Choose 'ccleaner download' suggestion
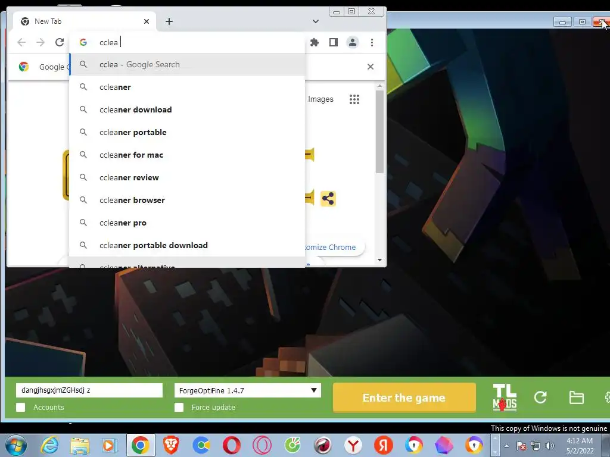Screen dimensions: 610x457 point(186,109)
